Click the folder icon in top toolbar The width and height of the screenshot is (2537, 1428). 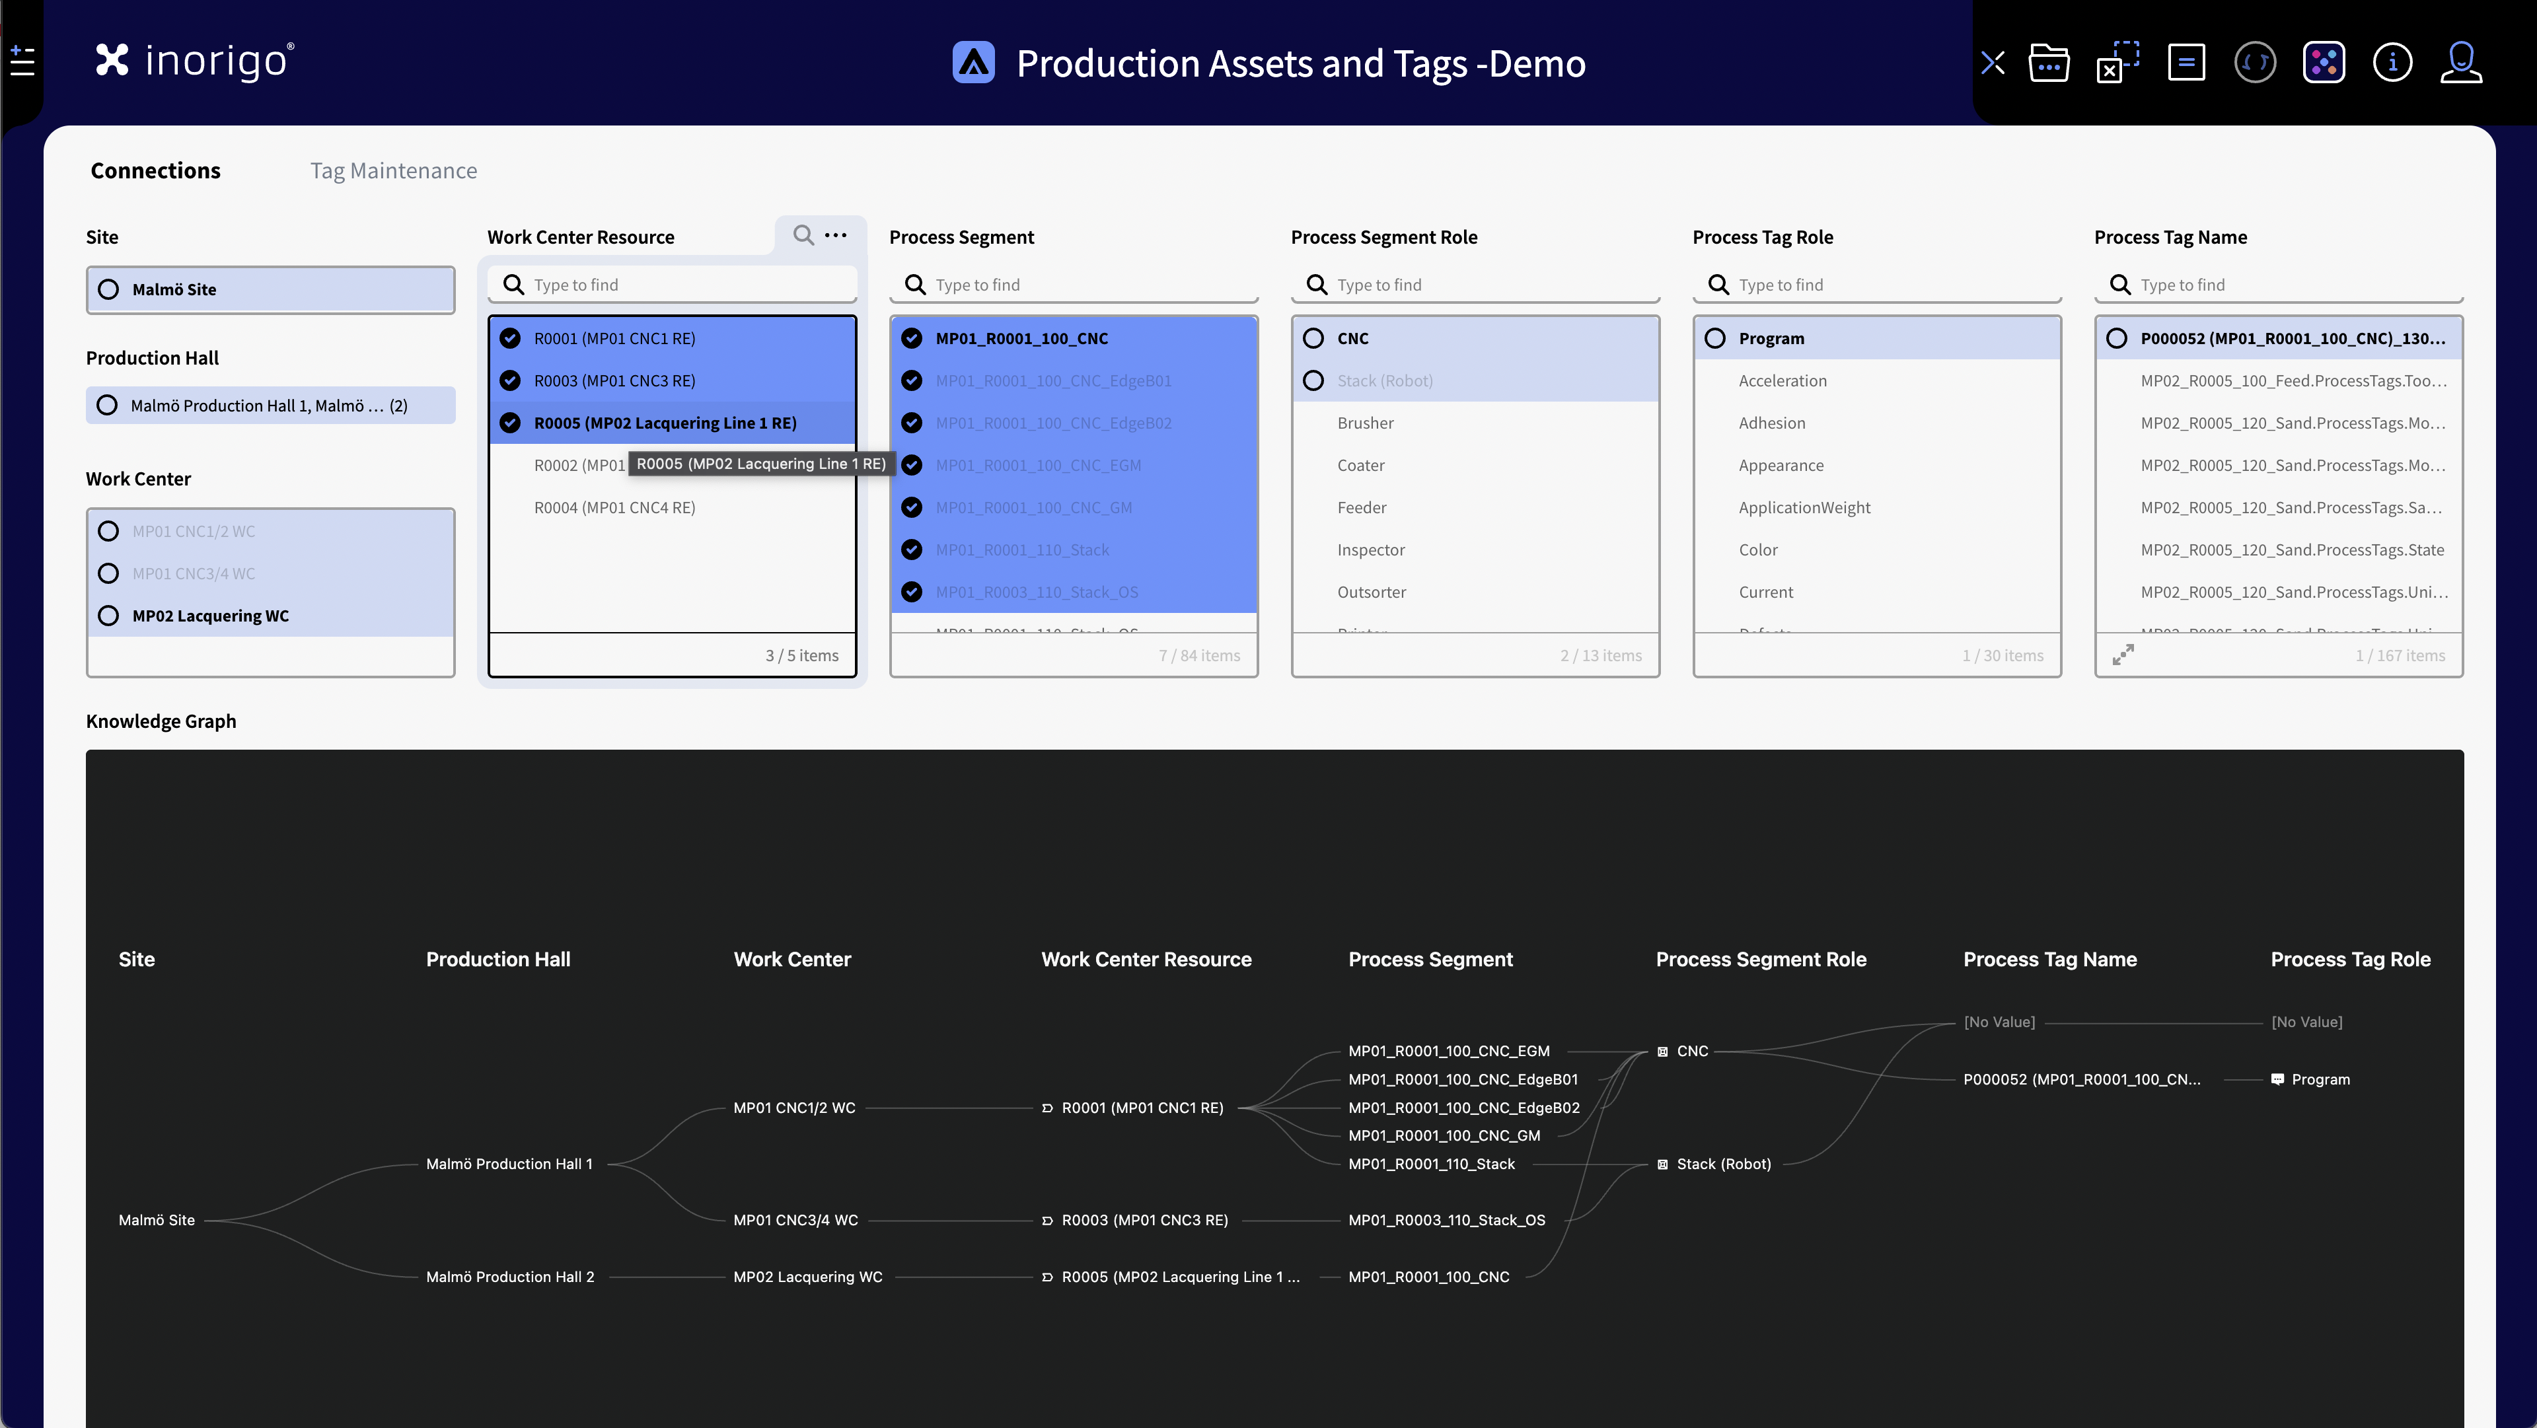[2049, 63]
